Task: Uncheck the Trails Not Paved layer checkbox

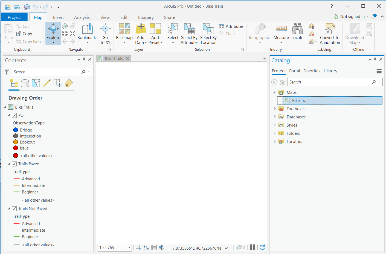Action: pyautogui.click(x=14, y=209)
